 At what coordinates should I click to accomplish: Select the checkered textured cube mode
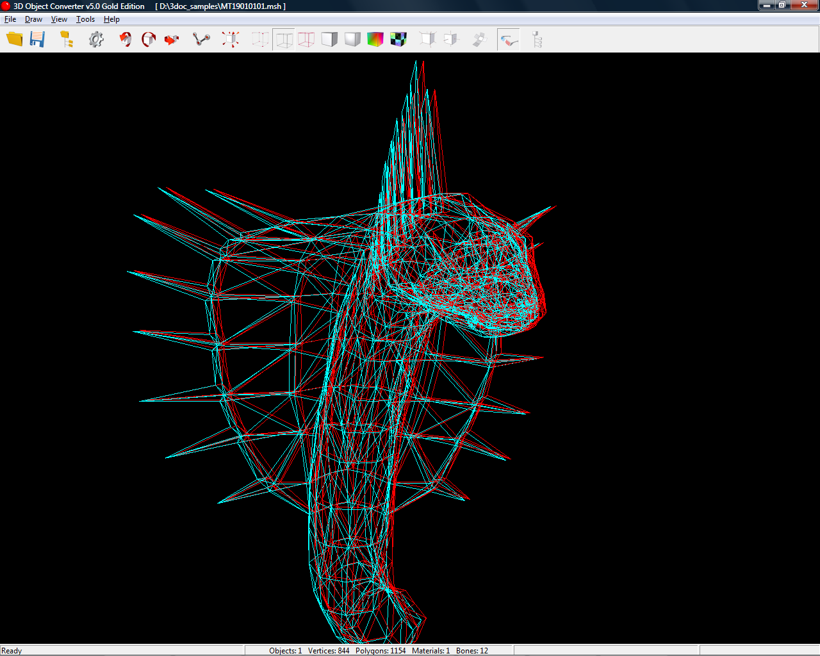tap(398, 39)
